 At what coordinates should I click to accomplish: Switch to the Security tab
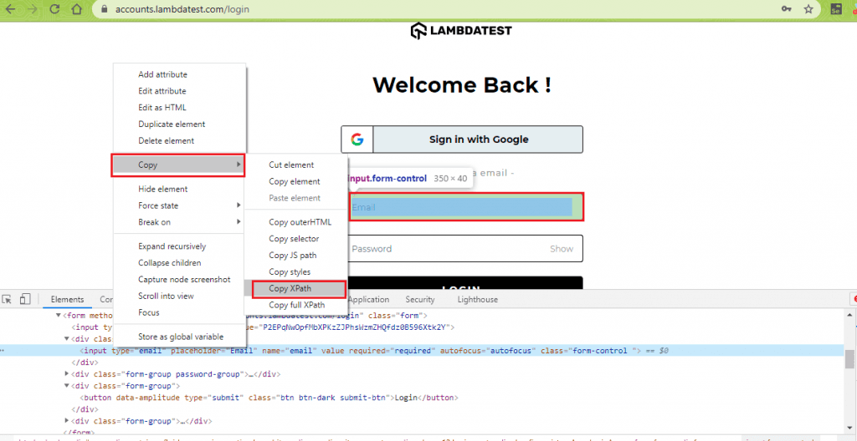click(420, 299)
